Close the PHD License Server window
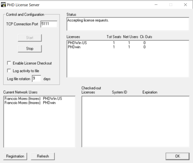This screenshot has height=163, width=193. click(185, 5)
